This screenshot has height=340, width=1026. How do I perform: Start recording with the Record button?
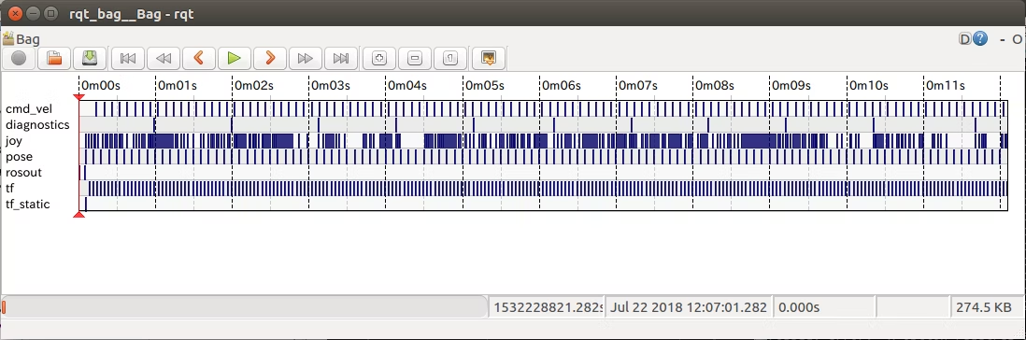click(x=19, y=58)
